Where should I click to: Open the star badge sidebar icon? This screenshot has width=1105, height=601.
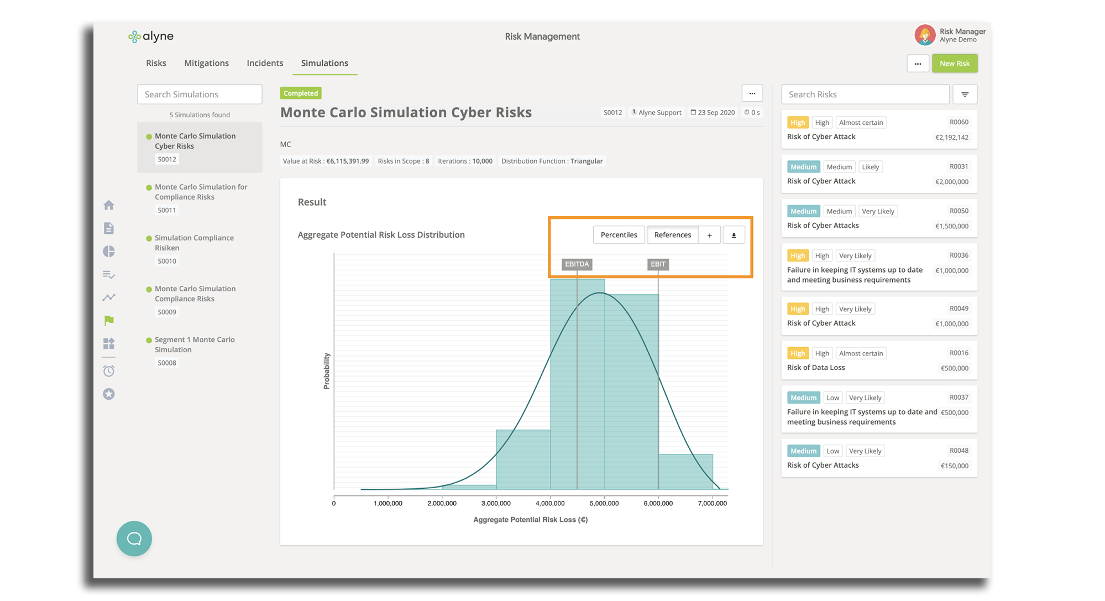[x=109, y=394]
